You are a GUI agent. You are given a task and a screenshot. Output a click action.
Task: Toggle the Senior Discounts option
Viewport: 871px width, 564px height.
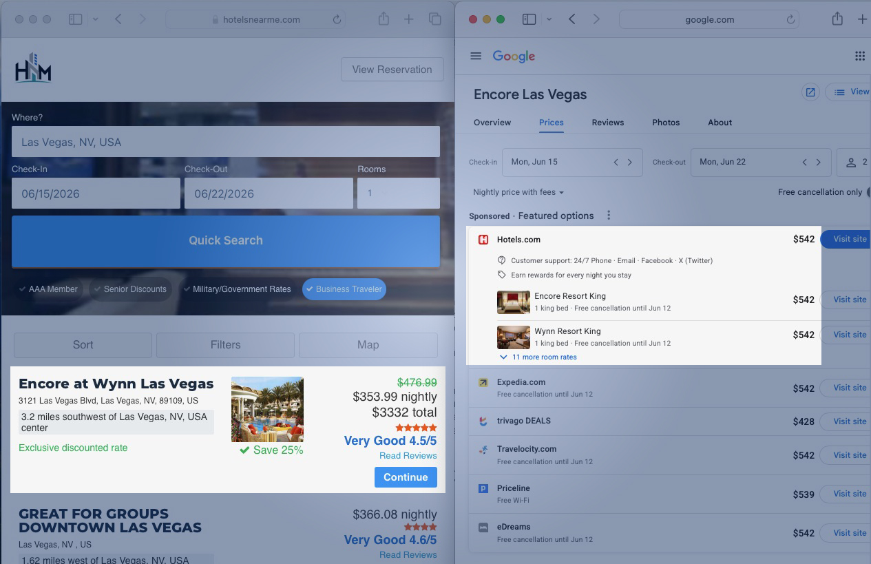pyautogui.click(x=130, y=289)
